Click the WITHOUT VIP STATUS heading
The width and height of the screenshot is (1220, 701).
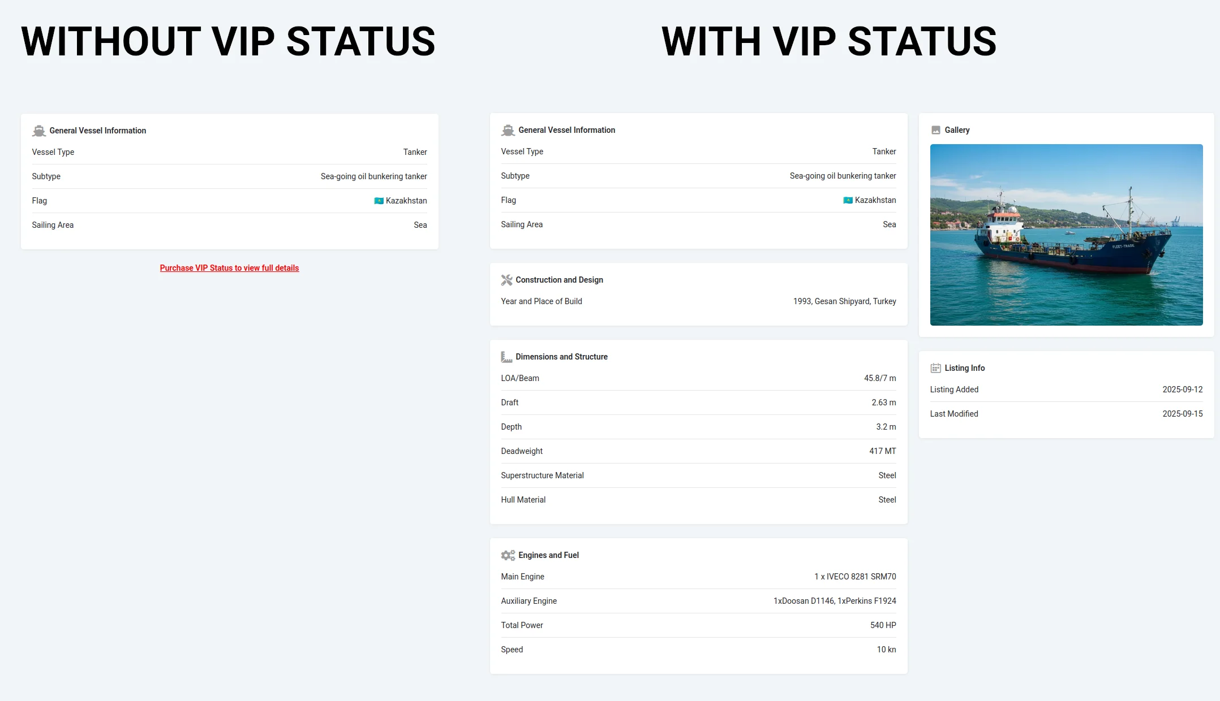tap(228, 42)
